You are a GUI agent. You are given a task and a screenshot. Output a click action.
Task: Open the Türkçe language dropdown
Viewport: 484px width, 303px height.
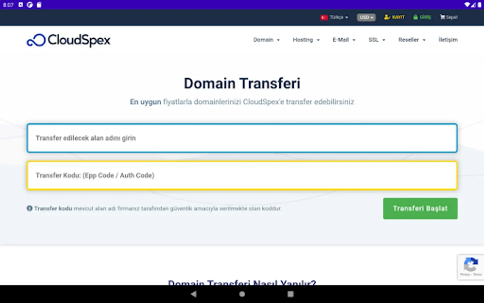pyautogui.click(x=338, y=17)
